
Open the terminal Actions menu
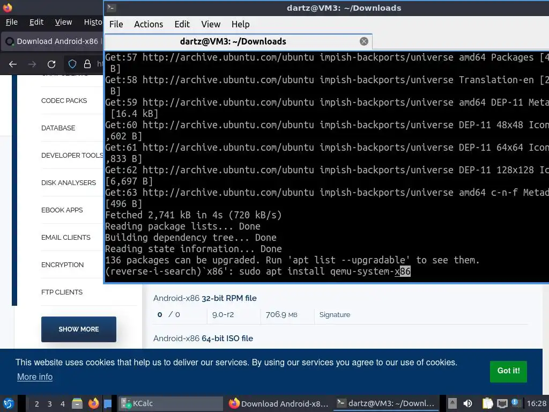[x=149, y=24]
